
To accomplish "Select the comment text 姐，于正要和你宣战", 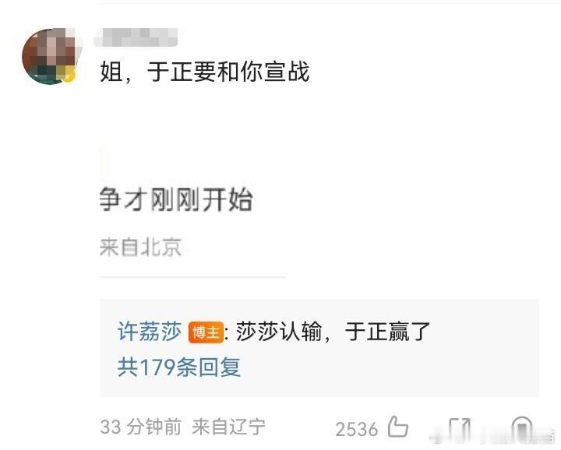I will pos(204,72).
